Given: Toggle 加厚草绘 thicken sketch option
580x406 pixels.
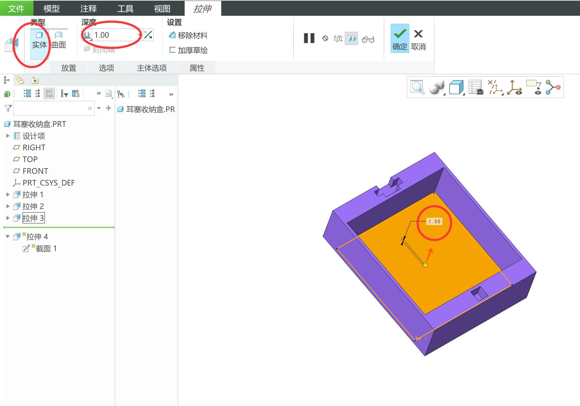Looking at the screenshot, I should [x=188, y=50].
